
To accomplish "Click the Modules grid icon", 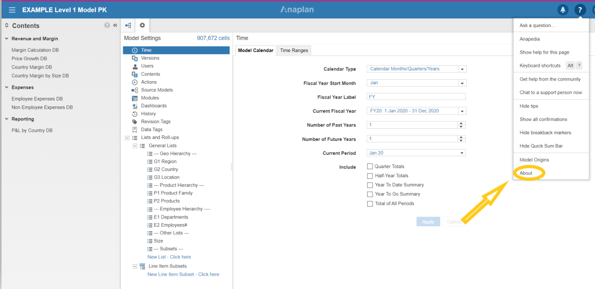I will pyautogui.click(x=135, y=98).
